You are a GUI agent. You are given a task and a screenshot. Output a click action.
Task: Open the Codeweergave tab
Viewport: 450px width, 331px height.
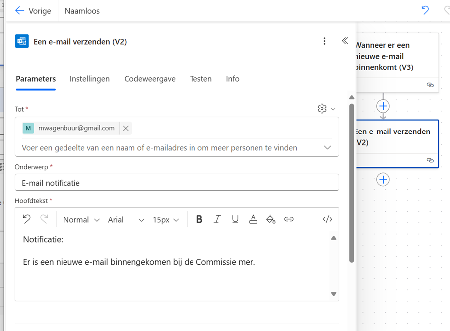(150, 78)
